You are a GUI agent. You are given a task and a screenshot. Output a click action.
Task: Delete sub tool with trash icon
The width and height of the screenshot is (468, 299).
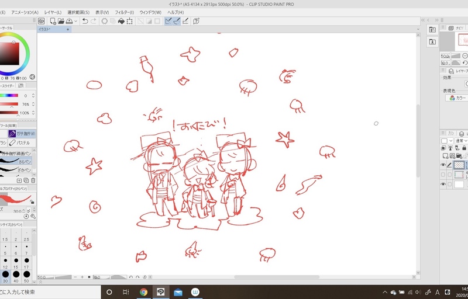click(33, 180)
